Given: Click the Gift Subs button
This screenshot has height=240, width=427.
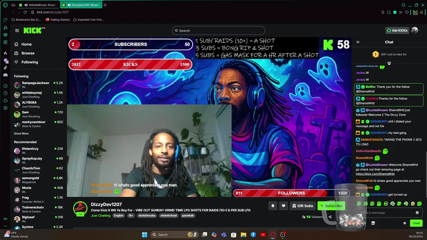Looking at the screenshot, I should (303, 206).
